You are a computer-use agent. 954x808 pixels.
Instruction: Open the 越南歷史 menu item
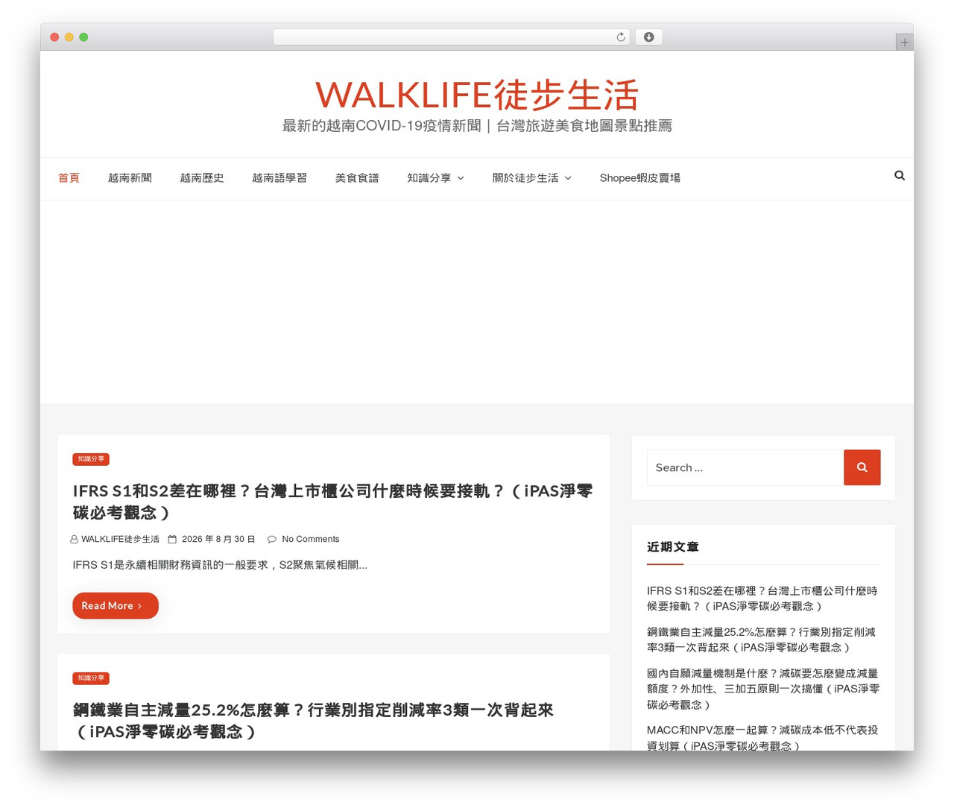tap(202, 178)
